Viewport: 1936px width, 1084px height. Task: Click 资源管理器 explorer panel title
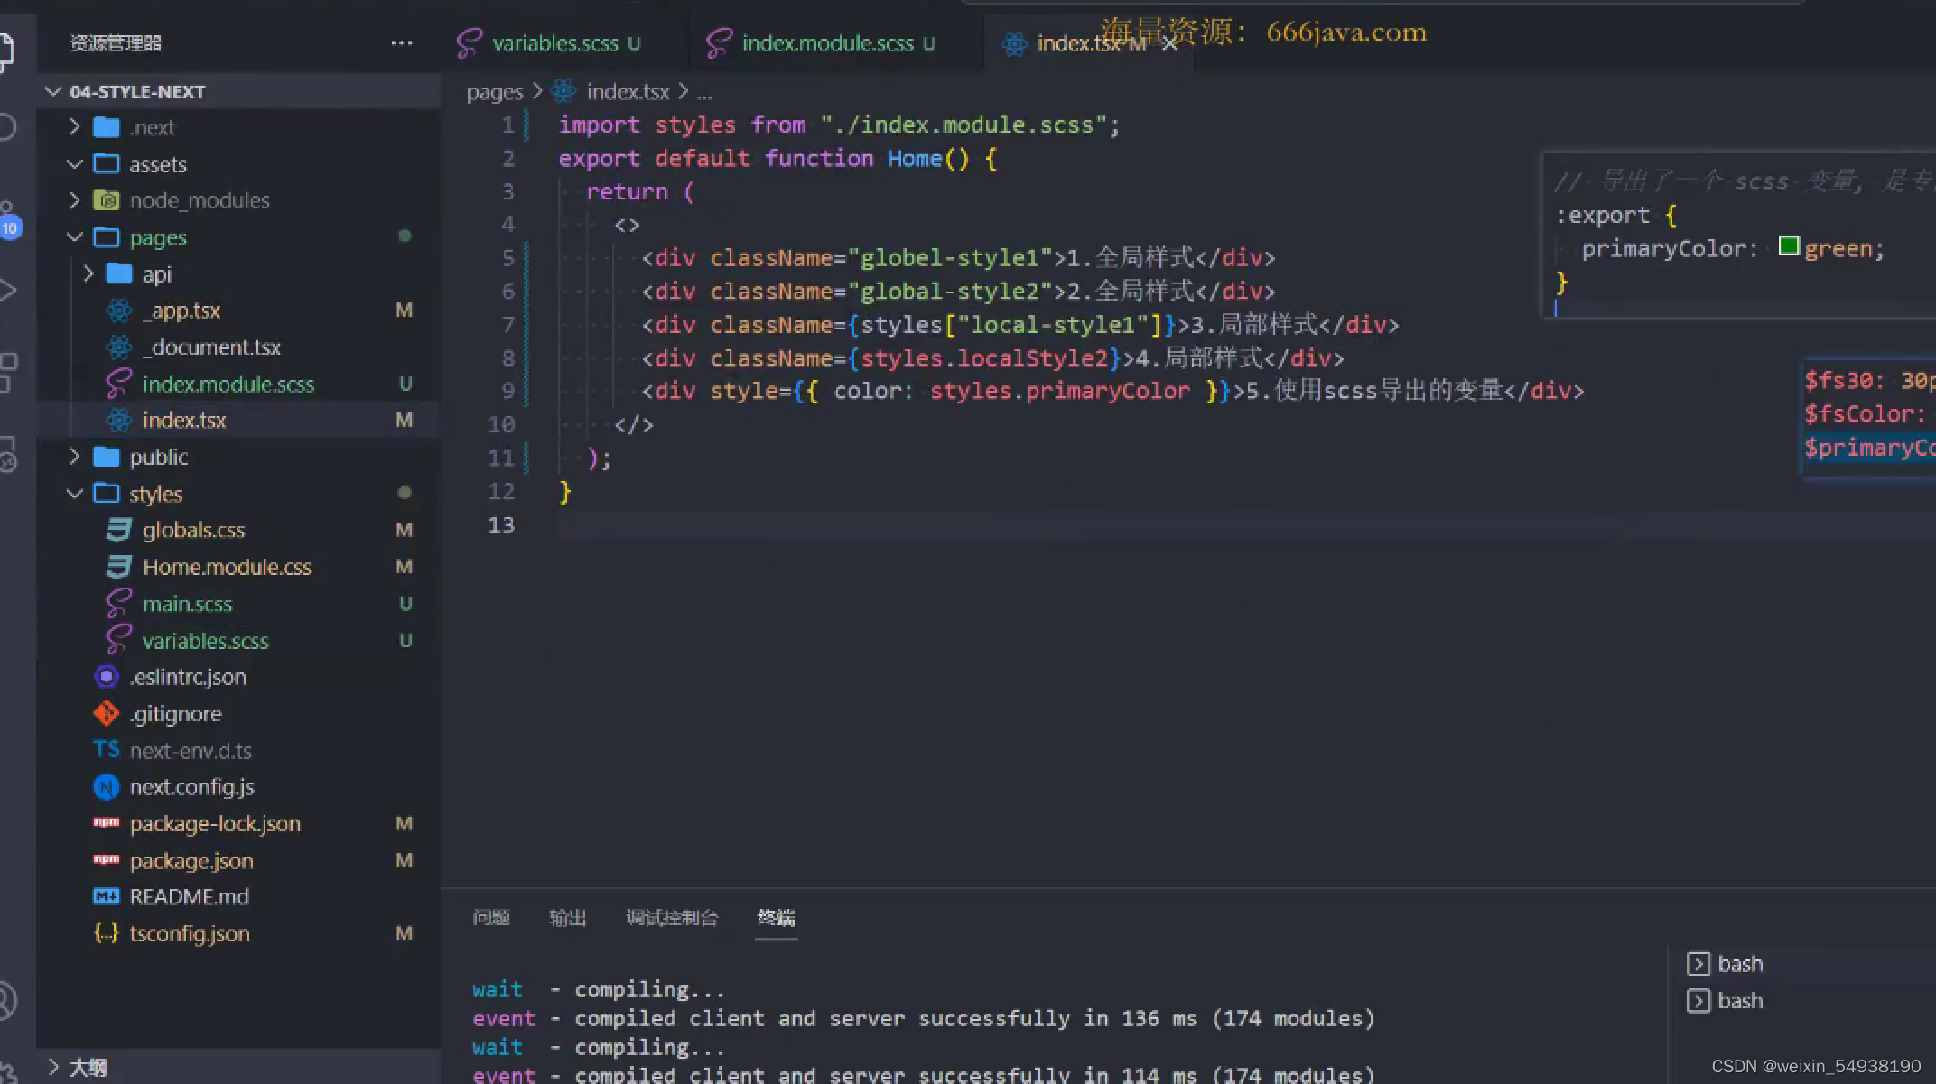click(x=116, y=42)
